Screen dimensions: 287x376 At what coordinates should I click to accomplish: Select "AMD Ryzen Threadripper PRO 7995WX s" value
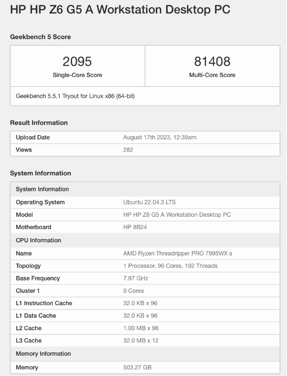pyautogui.click(x=178, y=254)
